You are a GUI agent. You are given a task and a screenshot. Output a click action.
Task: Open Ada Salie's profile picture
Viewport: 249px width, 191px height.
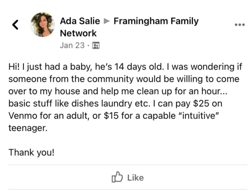pos(43,25)
